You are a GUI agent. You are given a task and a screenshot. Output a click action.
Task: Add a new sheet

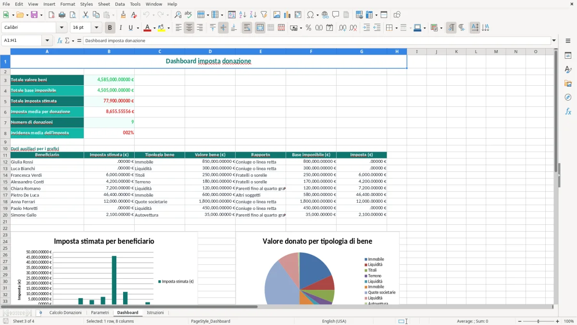click(40, 312)
